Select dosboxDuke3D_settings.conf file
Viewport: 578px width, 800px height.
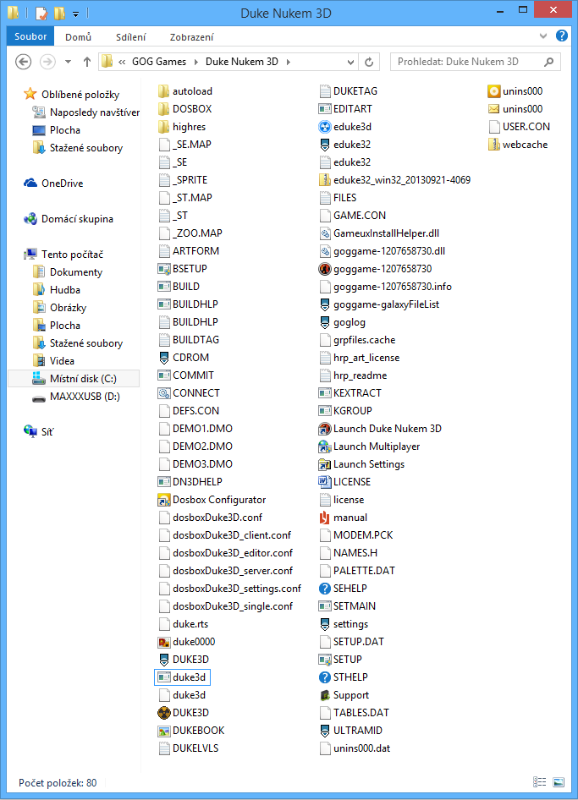click(230, 589)
